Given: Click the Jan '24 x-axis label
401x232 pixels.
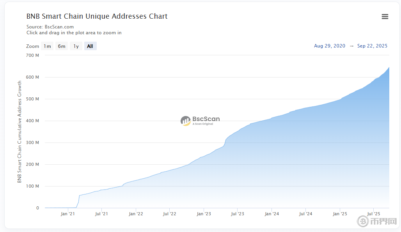Looking at the screenshot, I should coord(271,214).
